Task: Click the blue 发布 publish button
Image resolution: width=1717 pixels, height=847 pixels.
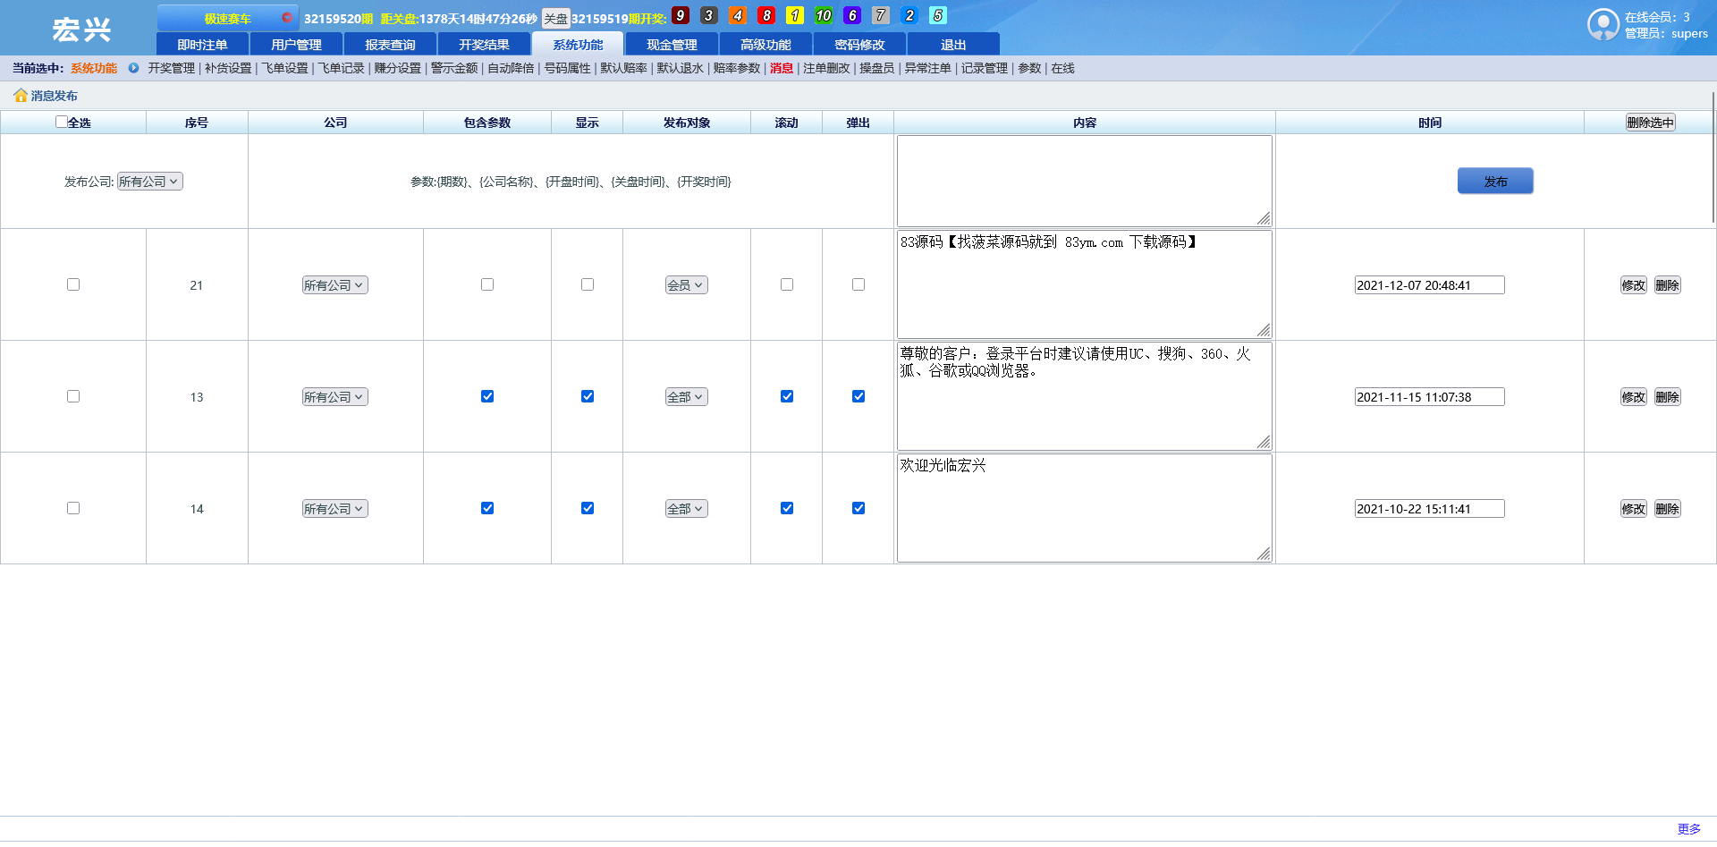Action: pos(1495,181)
